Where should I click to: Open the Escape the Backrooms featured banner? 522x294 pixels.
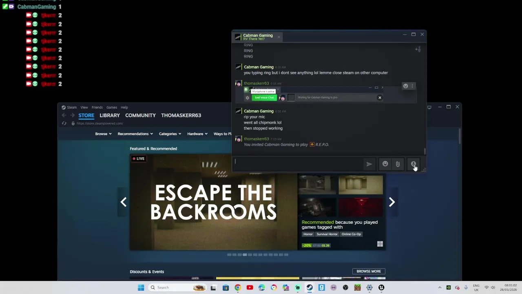point(214,202)
